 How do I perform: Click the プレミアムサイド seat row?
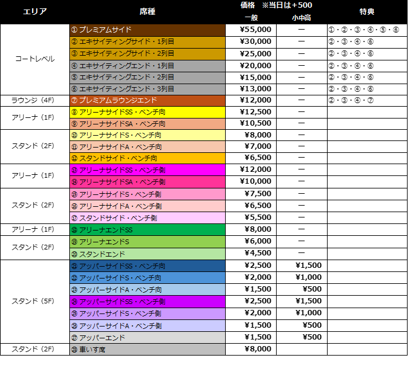click(x=148, y=30)
